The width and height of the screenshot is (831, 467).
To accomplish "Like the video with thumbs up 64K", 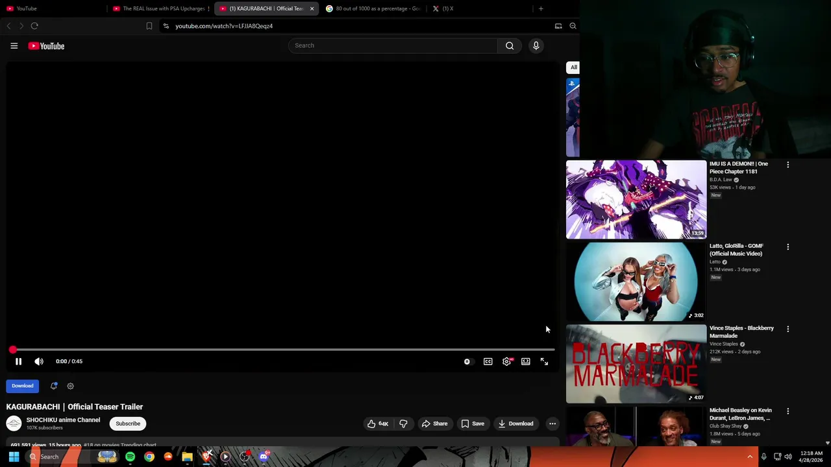I will (x=377, y=424).
